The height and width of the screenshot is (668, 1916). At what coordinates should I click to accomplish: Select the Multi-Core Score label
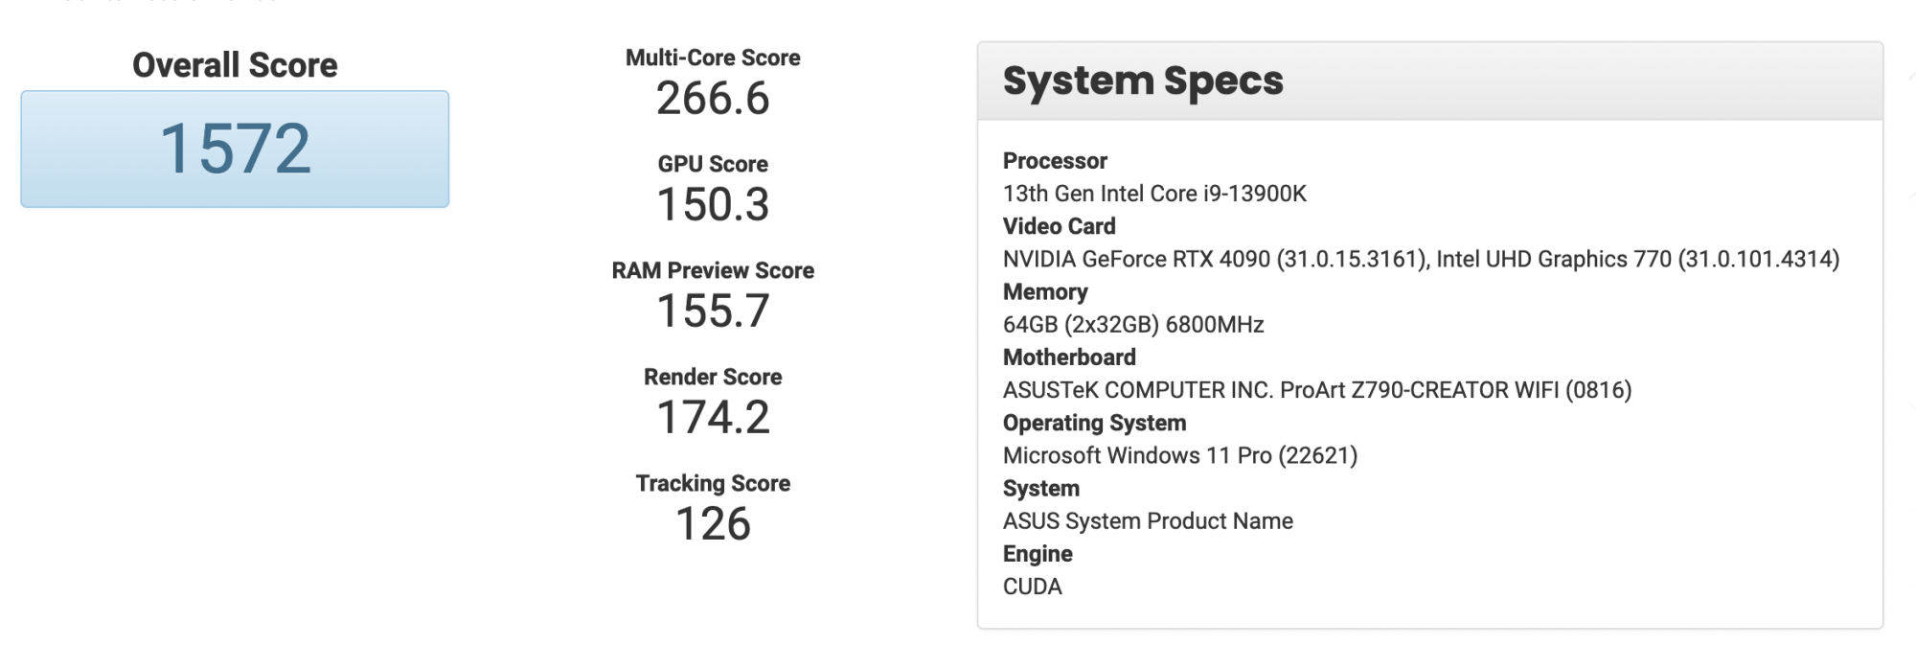[x=713, y=58]
